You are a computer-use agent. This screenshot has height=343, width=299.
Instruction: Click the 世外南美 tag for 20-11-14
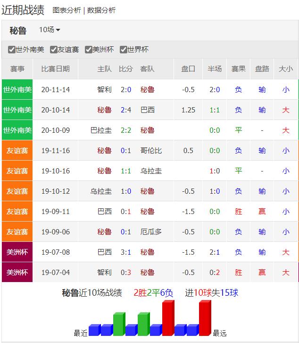[x=17, y=89]
